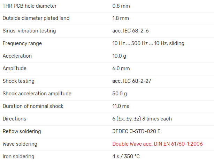Click the Shock testing label
This screenshot has width=214, height=168.
[18, 81]
